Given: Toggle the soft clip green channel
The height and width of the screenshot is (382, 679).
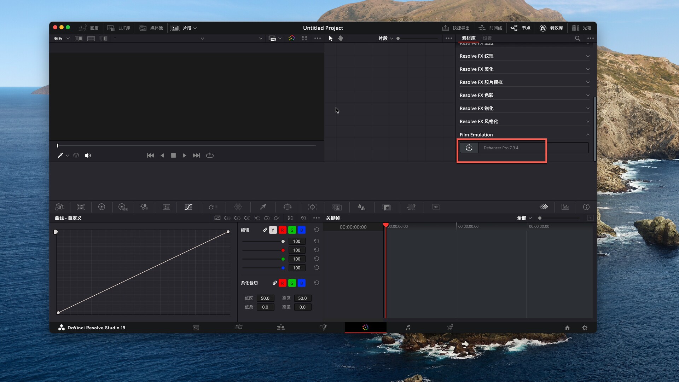Looking at the screenshot, I should click(292, 283).
